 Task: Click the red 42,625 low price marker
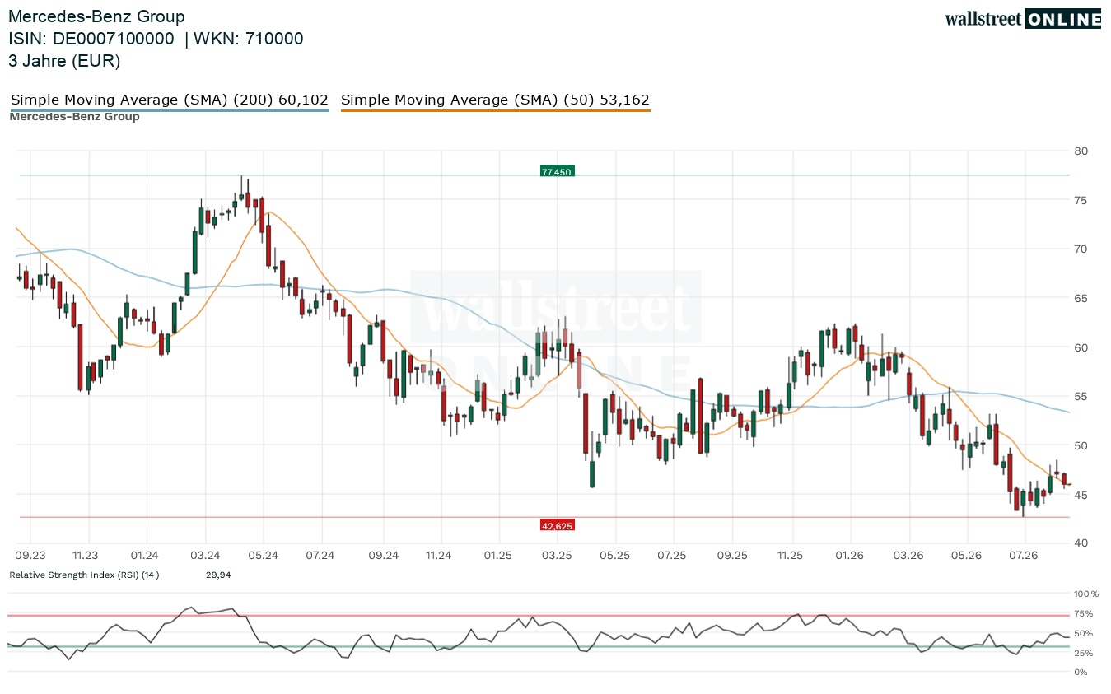(x=557, y=524)
